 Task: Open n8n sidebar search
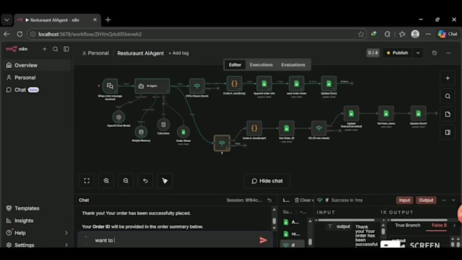pyautogui.click(x=56, y=49)
